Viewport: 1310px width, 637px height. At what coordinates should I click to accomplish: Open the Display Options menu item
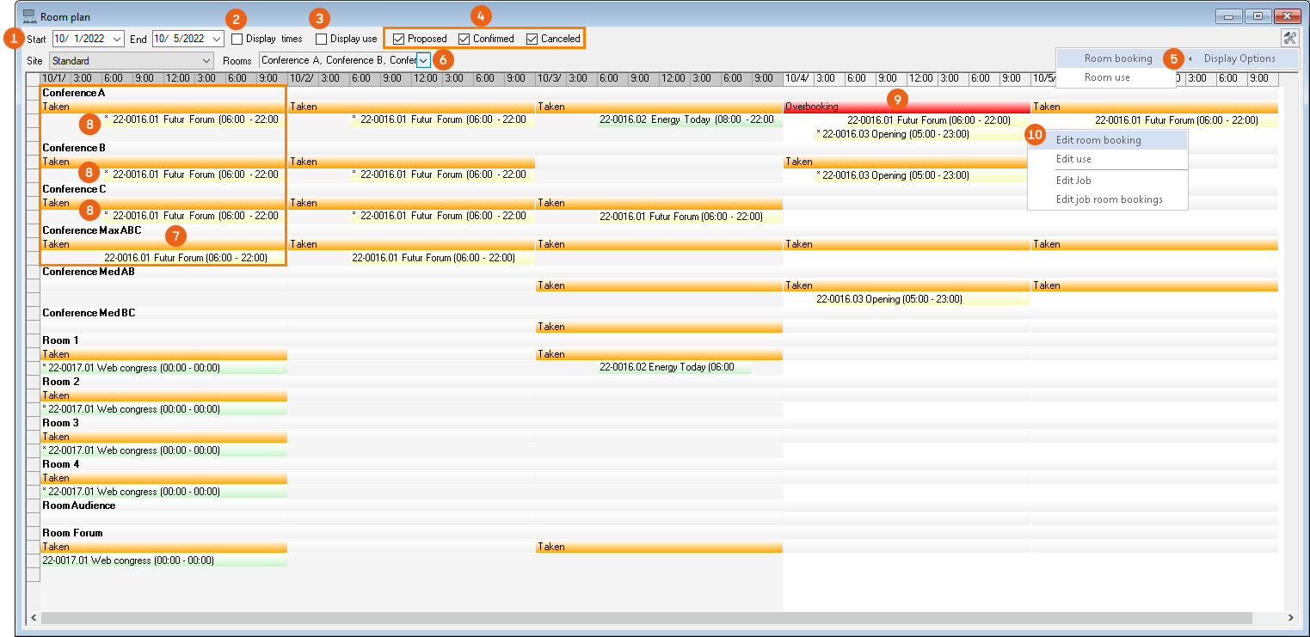coord(1239,58)
